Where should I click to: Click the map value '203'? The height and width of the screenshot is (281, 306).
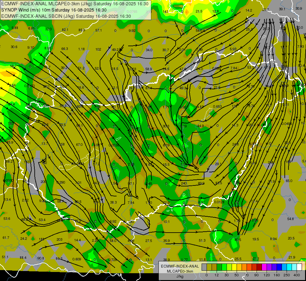coord(59,239)
